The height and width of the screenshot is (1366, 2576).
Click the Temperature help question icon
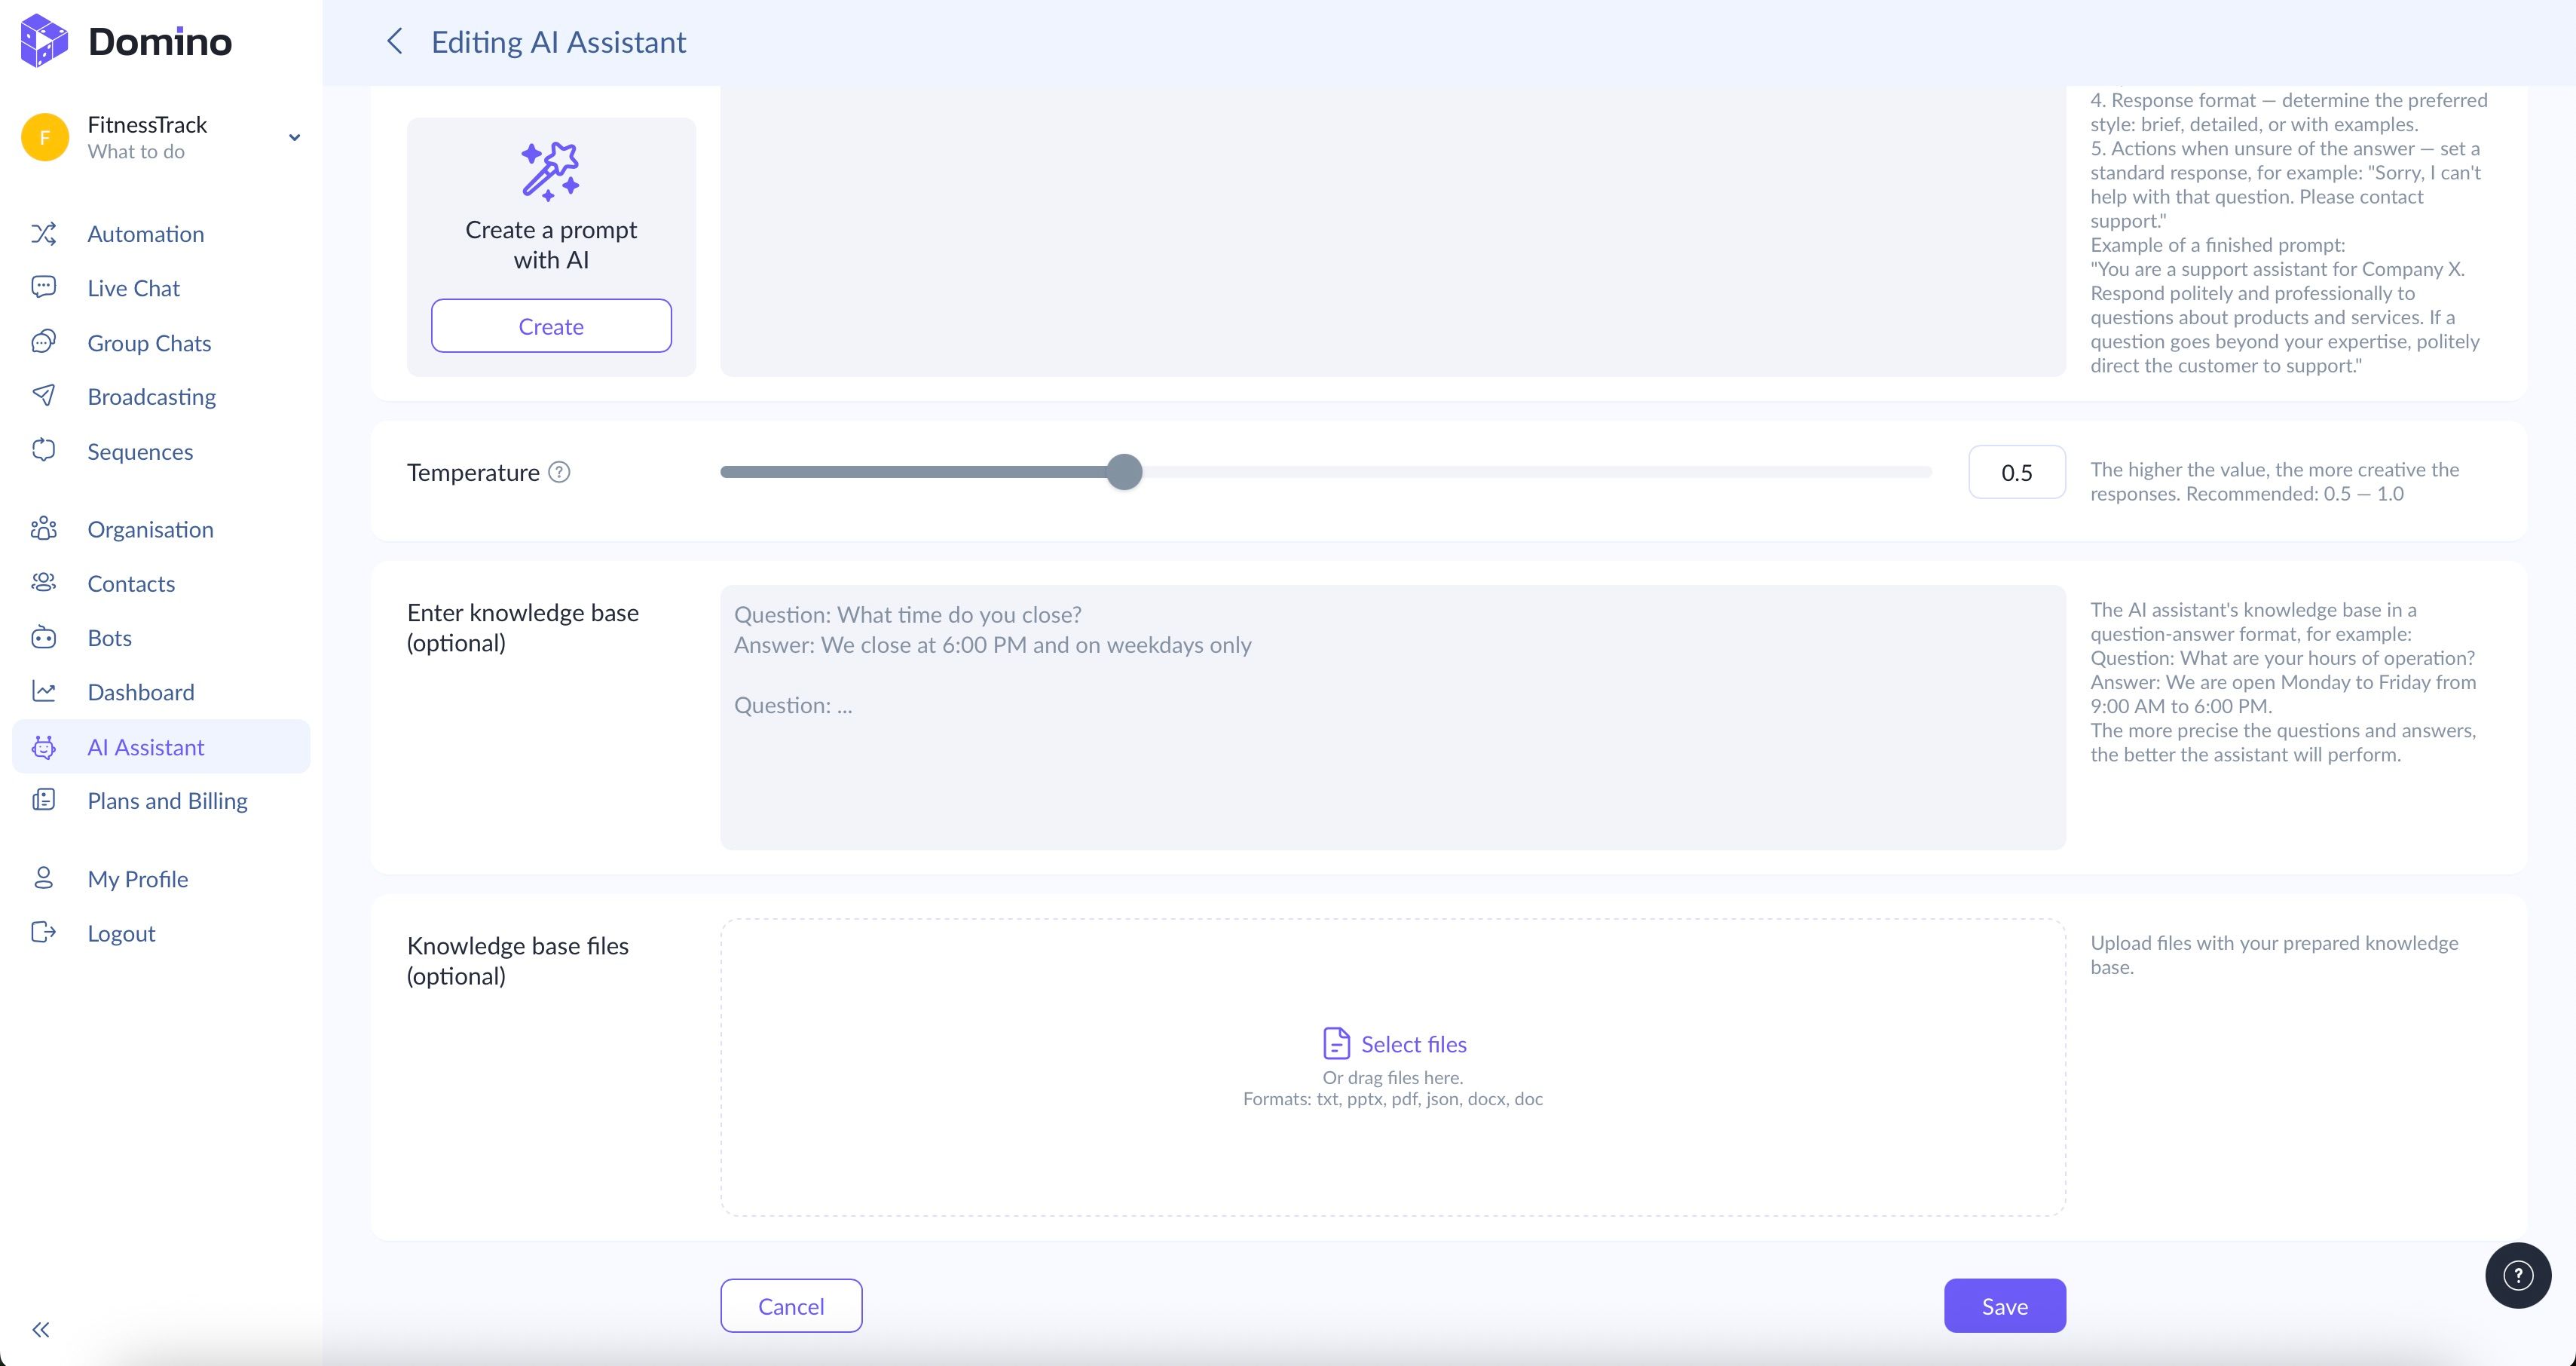(560, 472)
